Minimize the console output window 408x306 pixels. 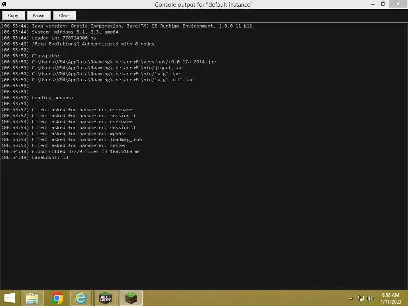coord(373,4)
